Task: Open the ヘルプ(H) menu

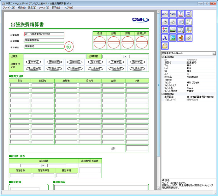Action: tap(68, 8)
